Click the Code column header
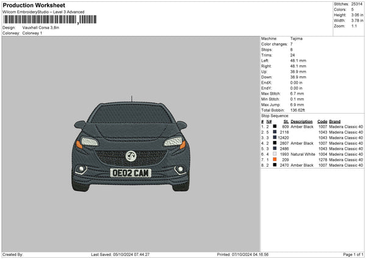Image resolution: width=366 pixels, height=259 pixels. pyautogui.click(x=322, y=121)
